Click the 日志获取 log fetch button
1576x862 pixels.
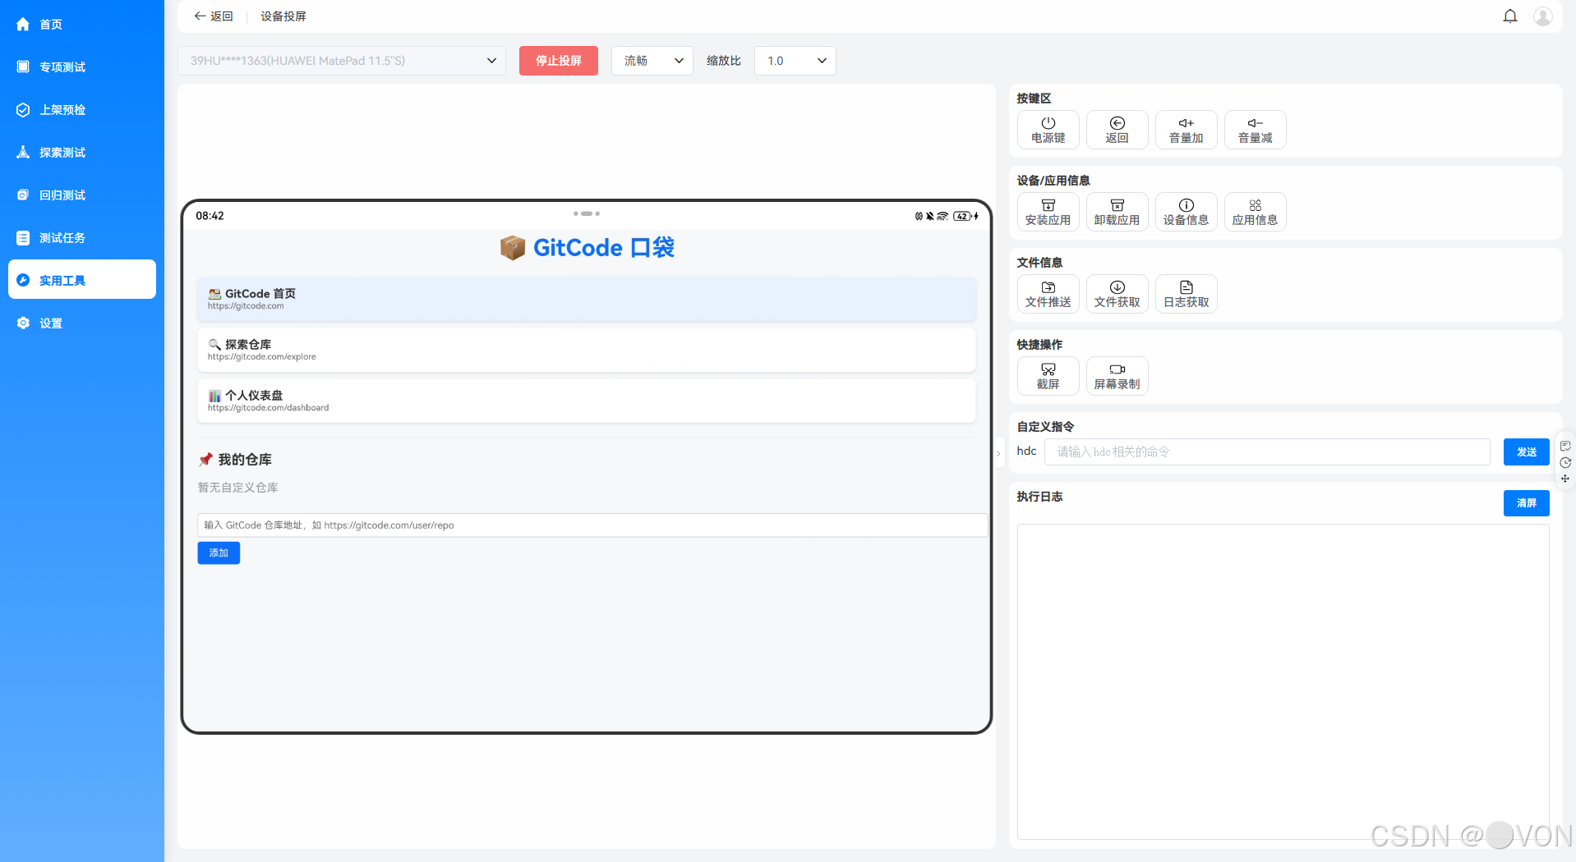[1187, 294]
